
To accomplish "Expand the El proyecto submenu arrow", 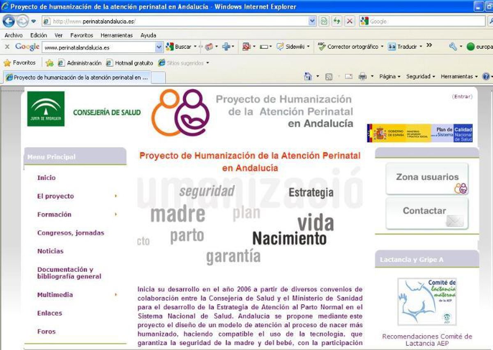I will tap(116, 196).
